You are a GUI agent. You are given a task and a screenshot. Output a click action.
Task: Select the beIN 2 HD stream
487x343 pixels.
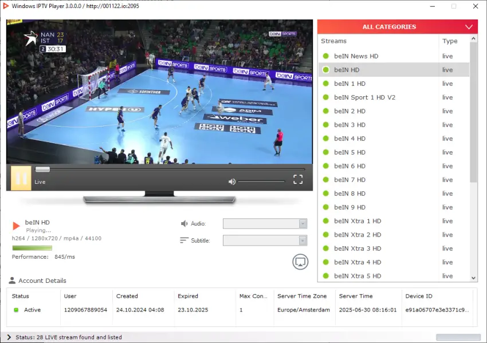point(394,111)
